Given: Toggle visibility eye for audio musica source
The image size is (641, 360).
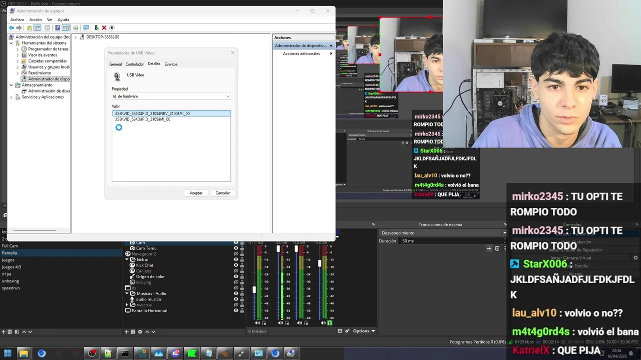Looking at the screenshot, I should click(236, 299).
